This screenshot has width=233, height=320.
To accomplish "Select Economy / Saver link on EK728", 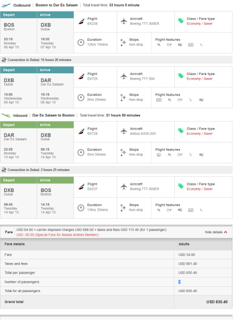I will [199, 134].
